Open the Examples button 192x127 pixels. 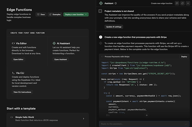pyautogui.click(x=55, y=14)
